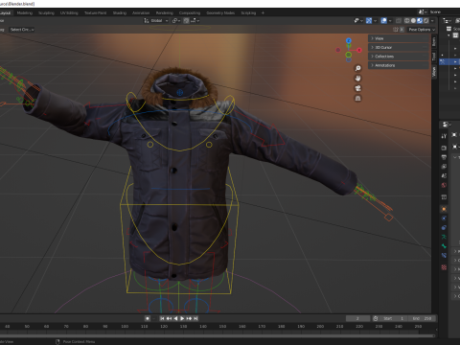This screenshot has width=460, height=345.
Task: Open the properties editor type dropdown
Action: 447,125
